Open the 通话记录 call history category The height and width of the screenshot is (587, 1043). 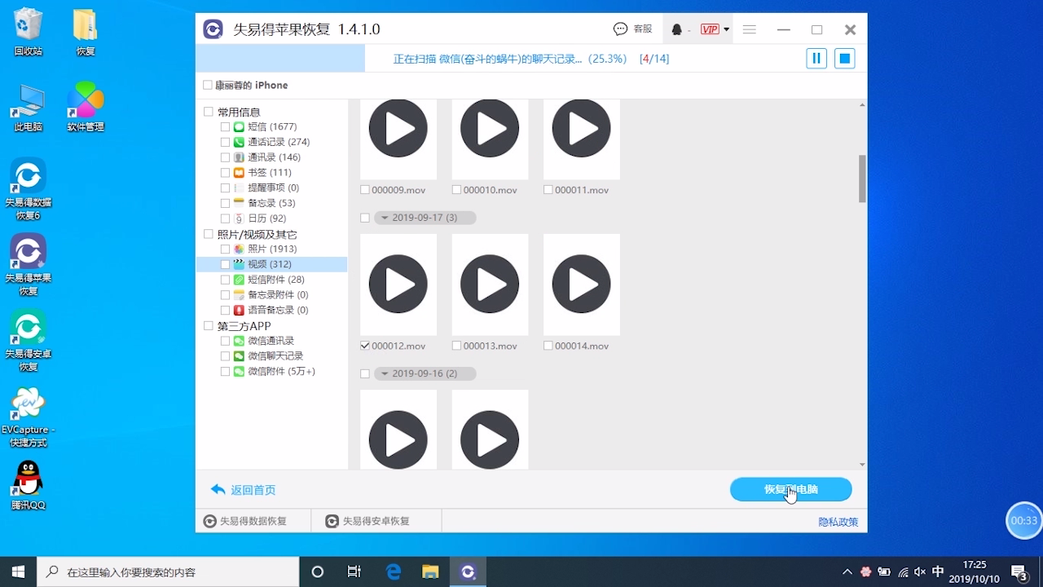tap(279, 142)
